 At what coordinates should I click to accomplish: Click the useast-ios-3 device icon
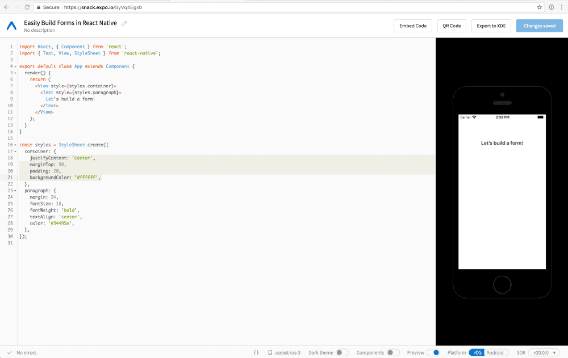pos(270,352)
